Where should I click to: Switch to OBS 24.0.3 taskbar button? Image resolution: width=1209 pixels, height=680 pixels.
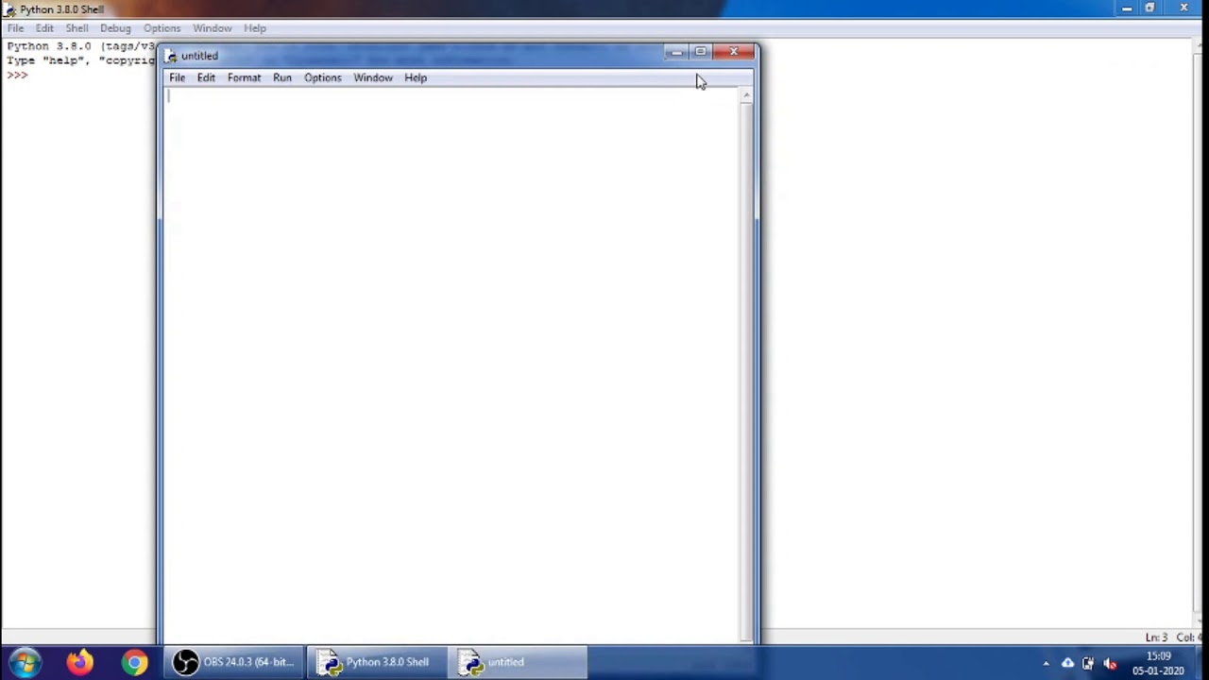click(x=235, y=662)
